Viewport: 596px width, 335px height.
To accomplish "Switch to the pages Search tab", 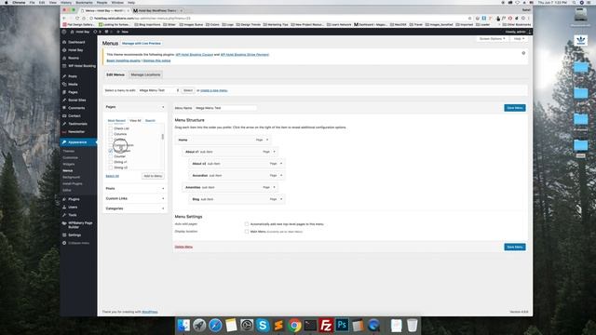I will pos(150,121).
